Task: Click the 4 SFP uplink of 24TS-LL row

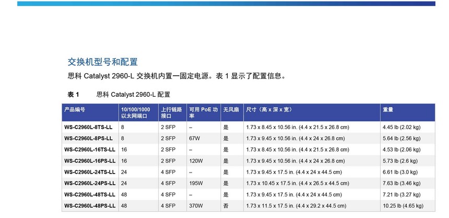Action: (168, 172)
